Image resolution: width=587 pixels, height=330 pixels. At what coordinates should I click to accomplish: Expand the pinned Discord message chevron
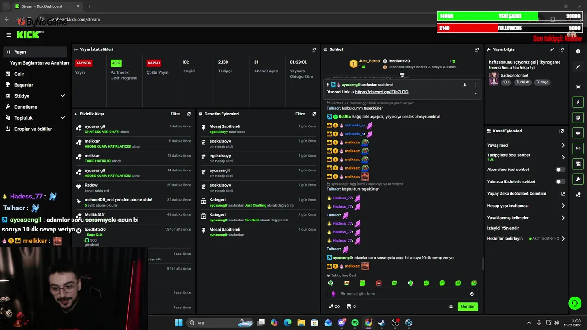tap(476, 93)
